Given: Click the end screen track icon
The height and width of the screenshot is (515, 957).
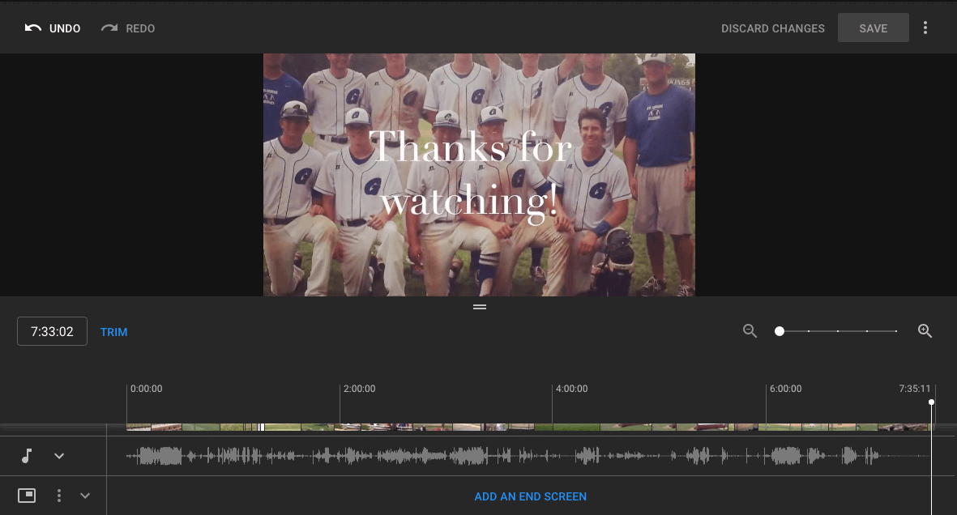Looking at the screenshot, I should click(x=27, y=496).
